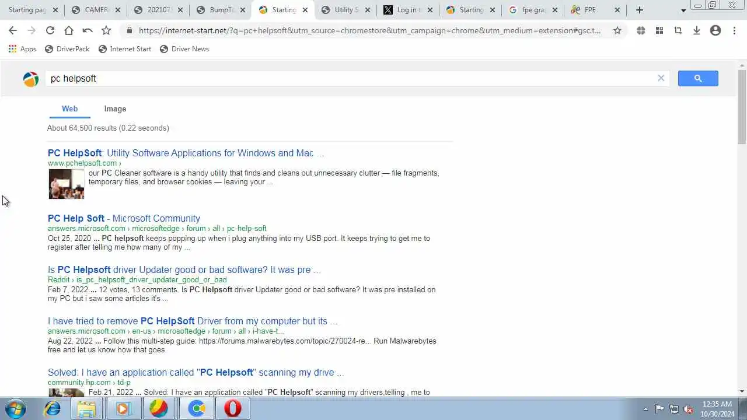
Task: Open 'I have tried to remove PC HelpSoft' result
Action: [x=193, y=321]
